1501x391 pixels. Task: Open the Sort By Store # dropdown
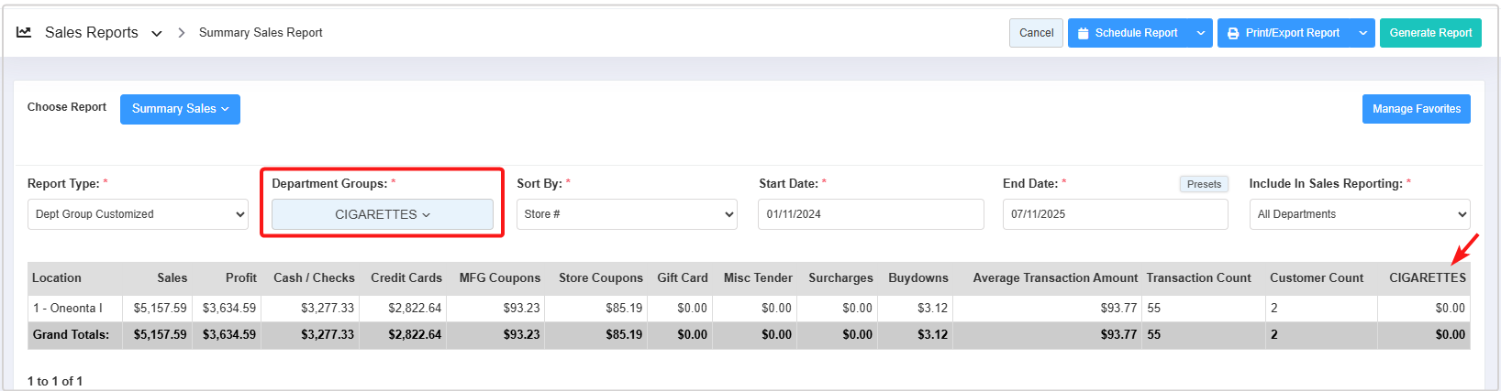(627, 214)
